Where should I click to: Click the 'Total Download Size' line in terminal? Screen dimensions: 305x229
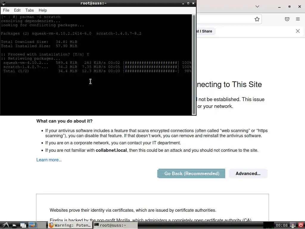[39, 42]
